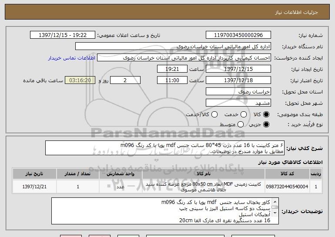Click the تاریخ نیاز column header
Viewport: 335px width, 237px height.
point(34,174)
